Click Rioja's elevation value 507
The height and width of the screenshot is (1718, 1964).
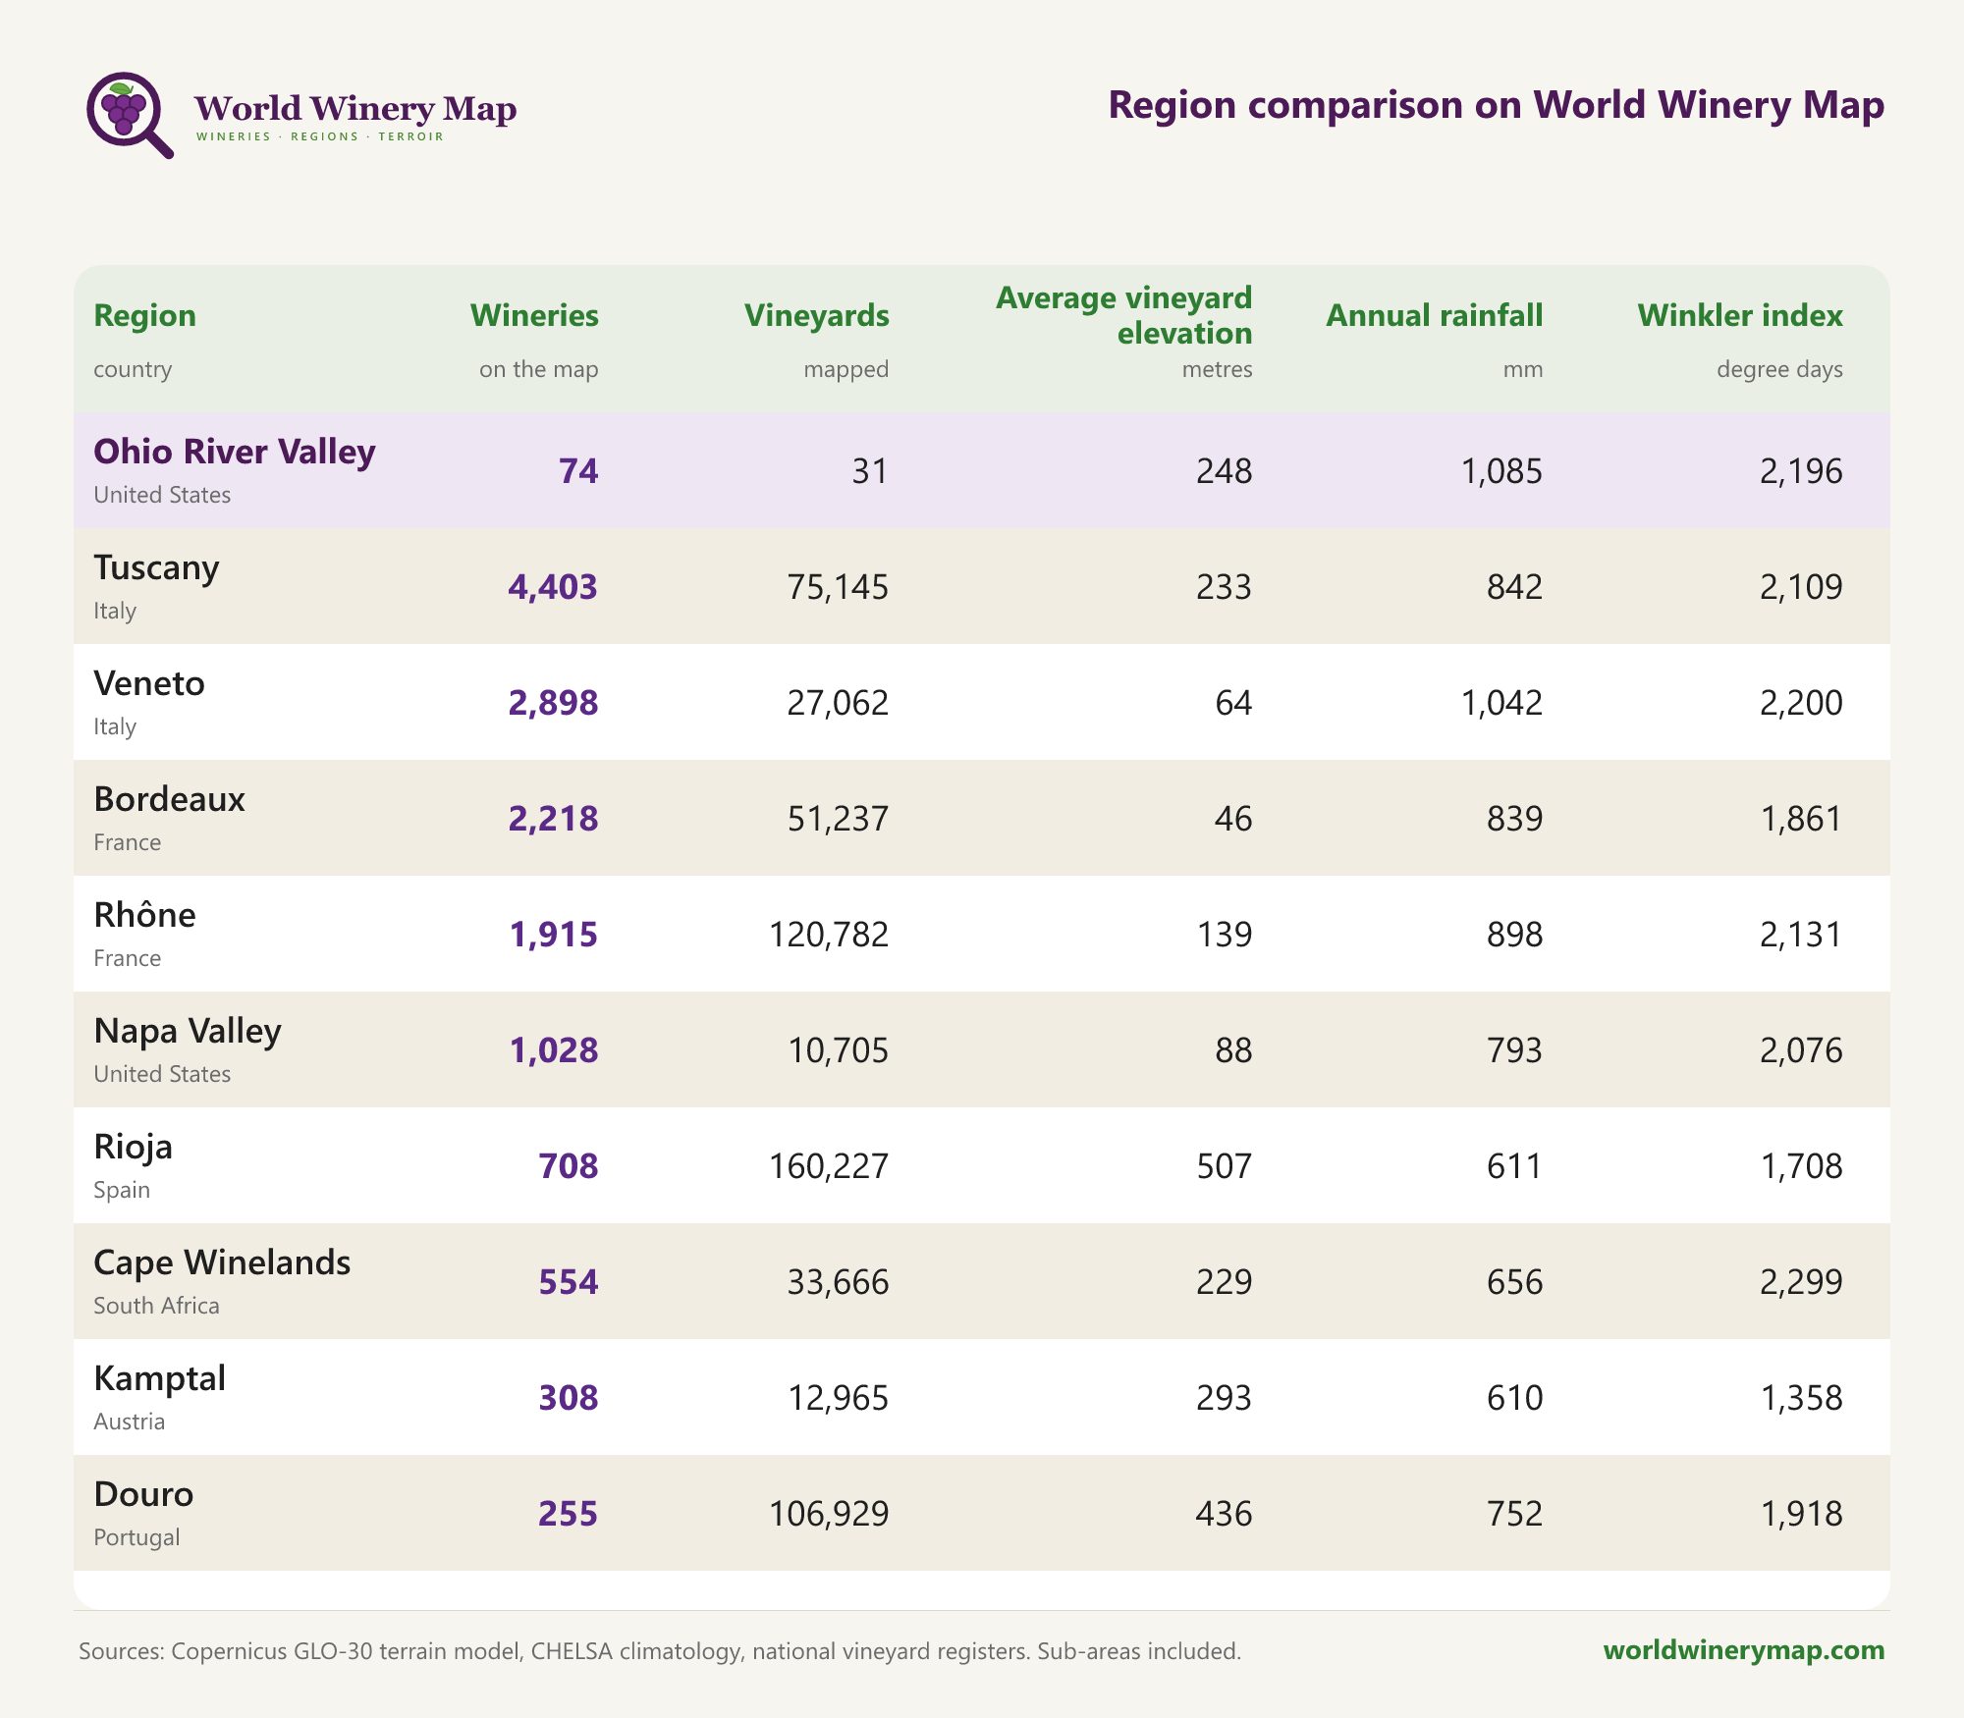[x=1224, y=1166]
